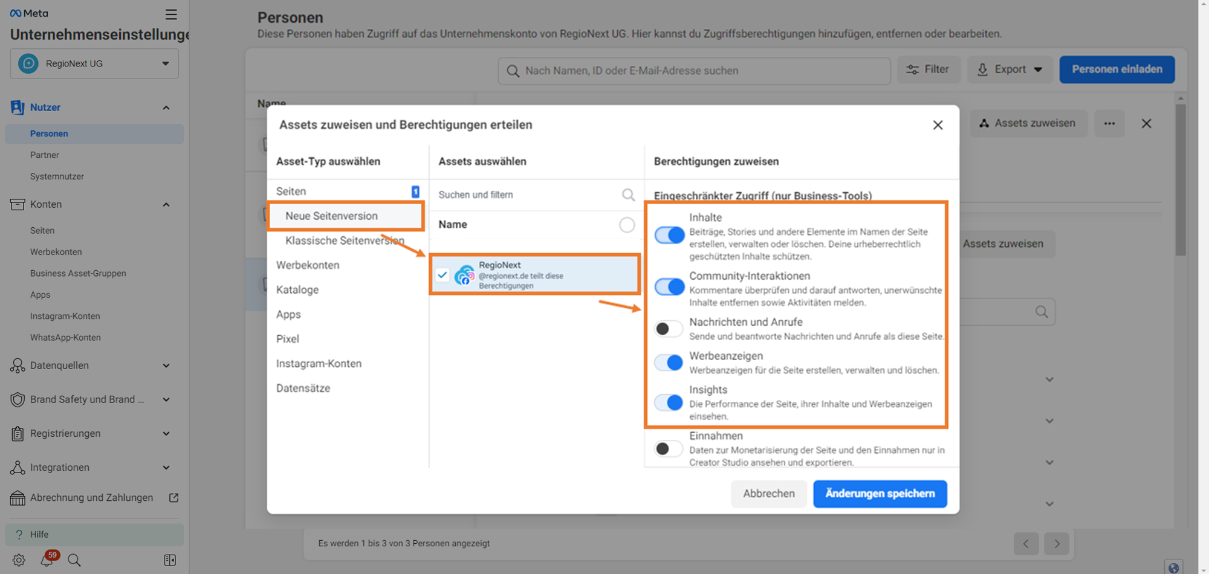Click the background panel search magnifier icon
Screen dimensions: 1209x574
point(1041,312)
